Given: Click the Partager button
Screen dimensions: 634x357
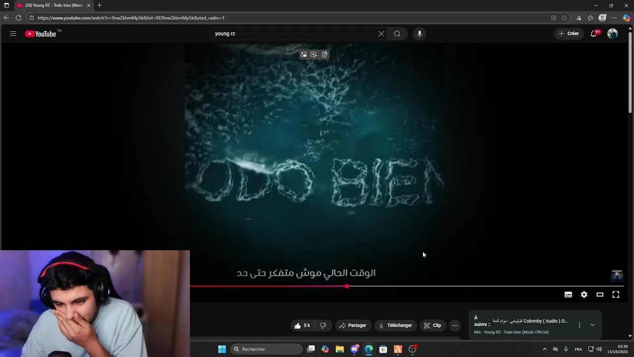Looking at the screenshot, I should (353, 325).
